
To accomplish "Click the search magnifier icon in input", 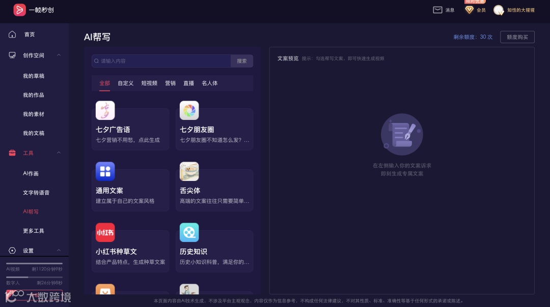I will (96, 61).
